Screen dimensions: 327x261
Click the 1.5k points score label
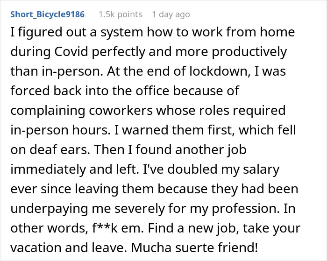coord(121,14)
